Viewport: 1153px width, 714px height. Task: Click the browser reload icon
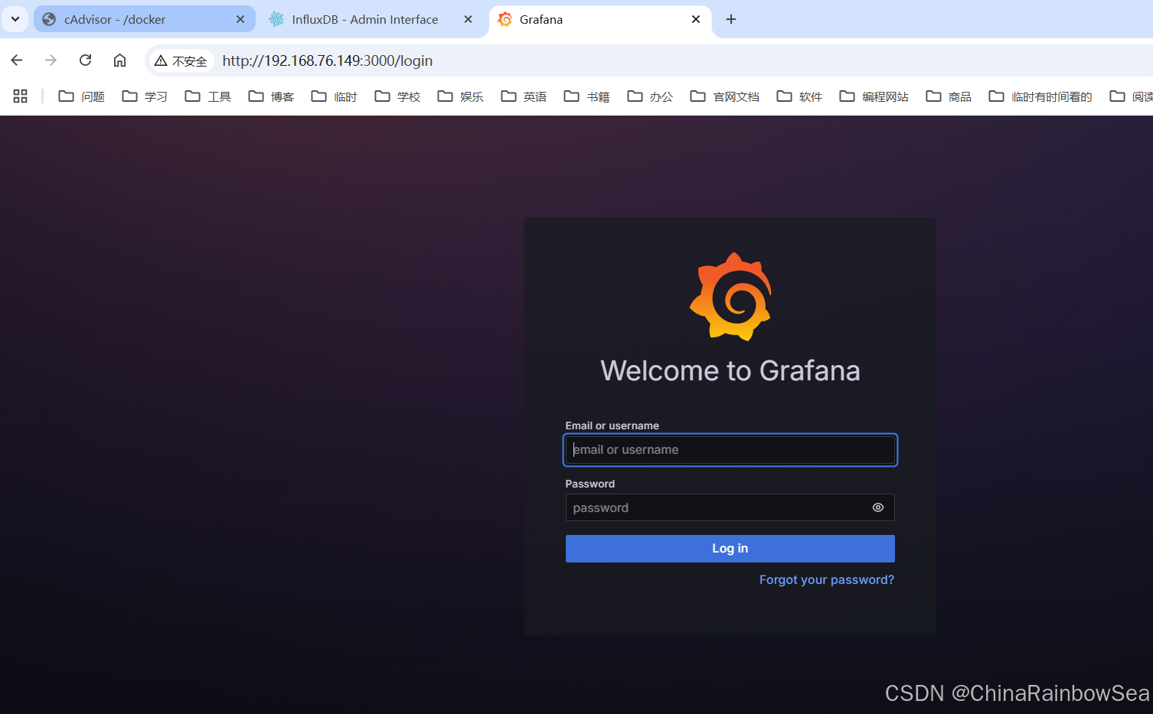[x=86, y=60]
